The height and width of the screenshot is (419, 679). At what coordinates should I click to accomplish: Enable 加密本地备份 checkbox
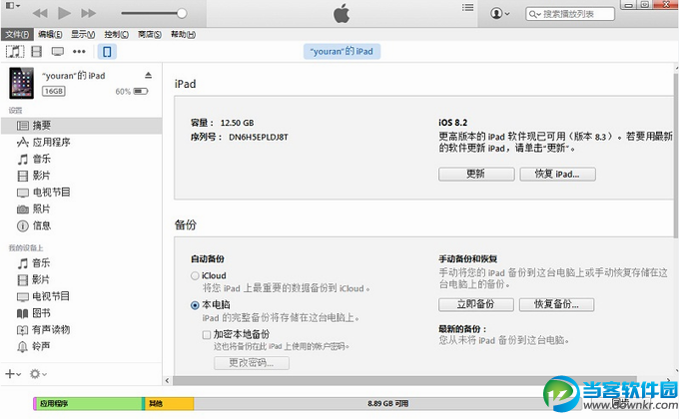click(x=207, y=334)
